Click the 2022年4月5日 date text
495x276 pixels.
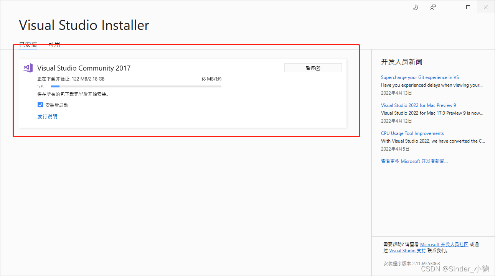point(395,149)
